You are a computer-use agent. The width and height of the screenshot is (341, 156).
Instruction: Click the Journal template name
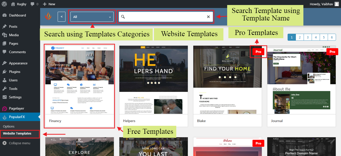pos(277,121)
